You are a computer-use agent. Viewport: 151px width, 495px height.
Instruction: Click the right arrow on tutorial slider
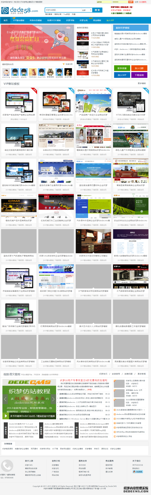pyautogui.click(x=53, y=399)
